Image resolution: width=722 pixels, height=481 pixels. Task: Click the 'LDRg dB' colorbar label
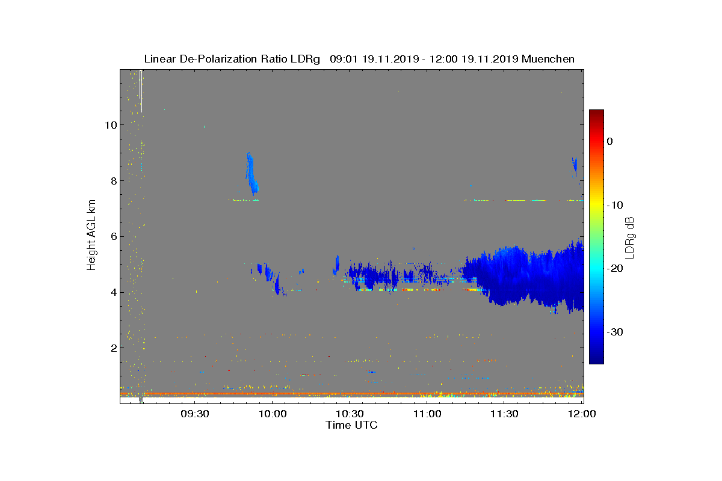(630, 237)
